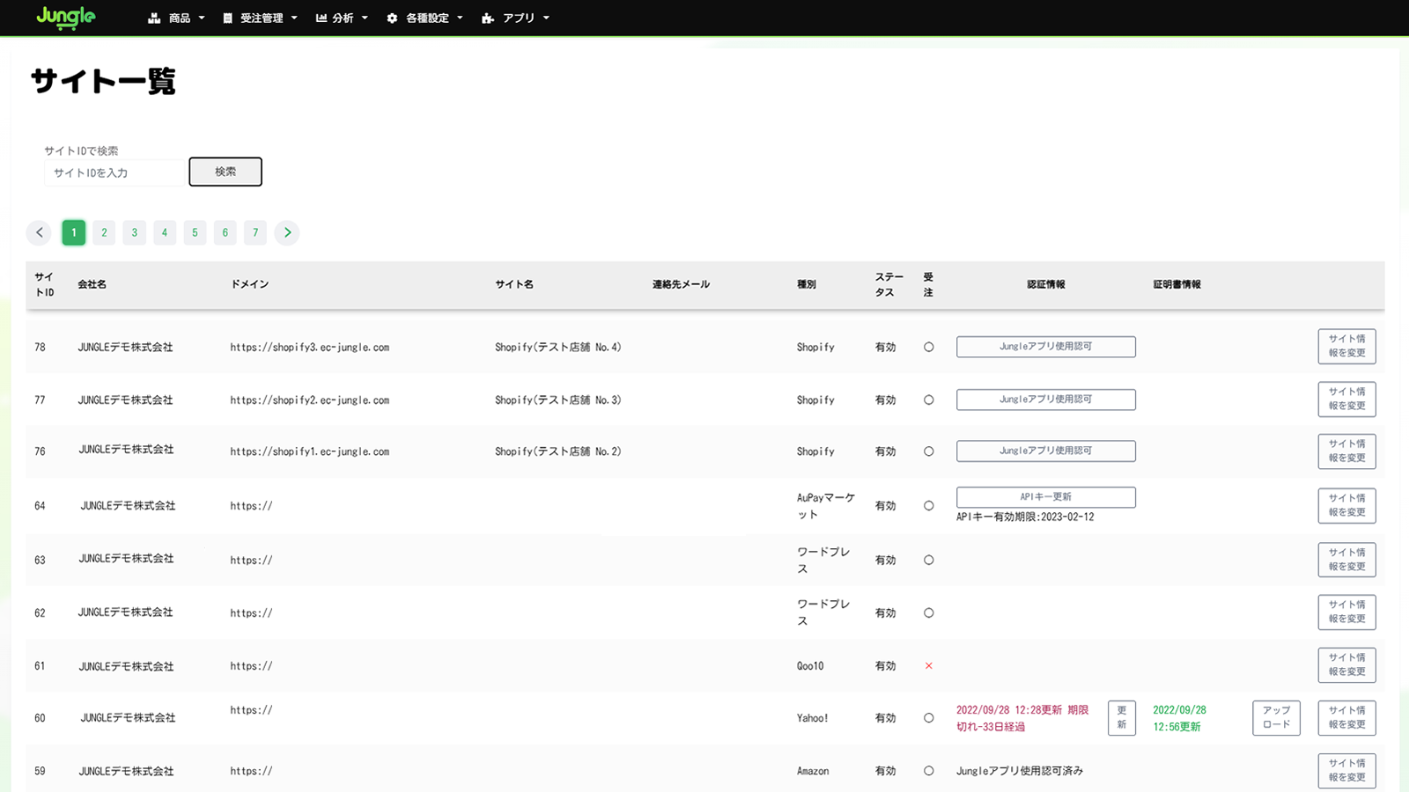
Task: Click the AuPayマーケット type cell
Action: tap(826, 506)
